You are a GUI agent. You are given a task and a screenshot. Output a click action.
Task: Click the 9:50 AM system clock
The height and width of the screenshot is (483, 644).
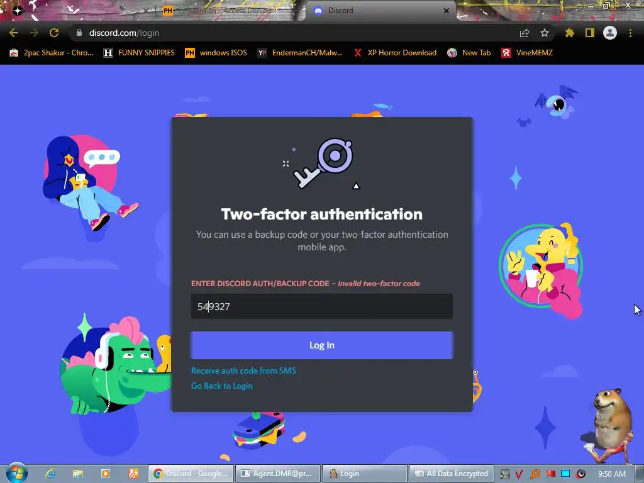click(x=612, y=474)
